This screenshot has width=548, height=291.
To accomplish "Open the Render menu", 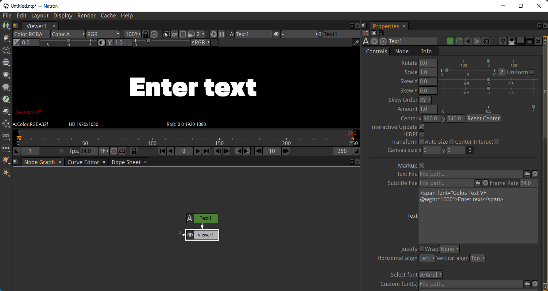I will tap(86, 16).
